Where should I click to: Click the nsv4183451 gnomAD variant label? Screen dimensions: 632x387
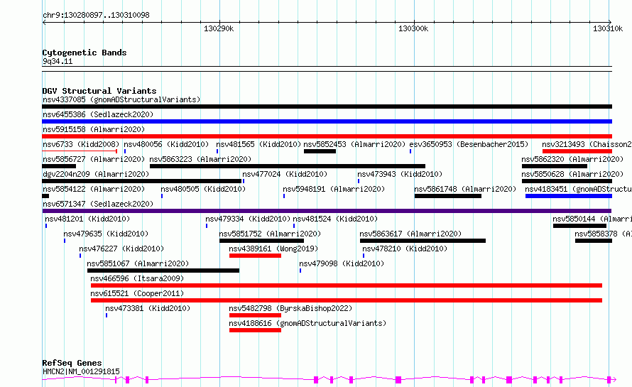[x=579, y=189]
